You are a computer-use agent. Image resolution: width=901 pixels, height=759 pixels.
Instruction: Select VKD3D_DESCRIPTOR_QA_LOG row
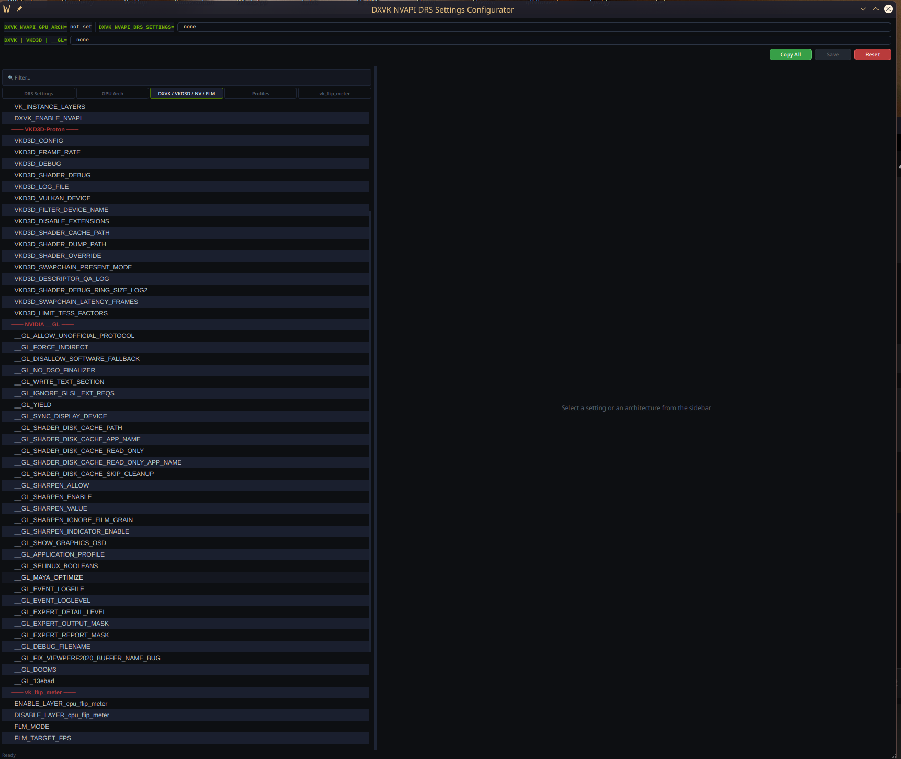pyautogui.click(x=186, y=279)
